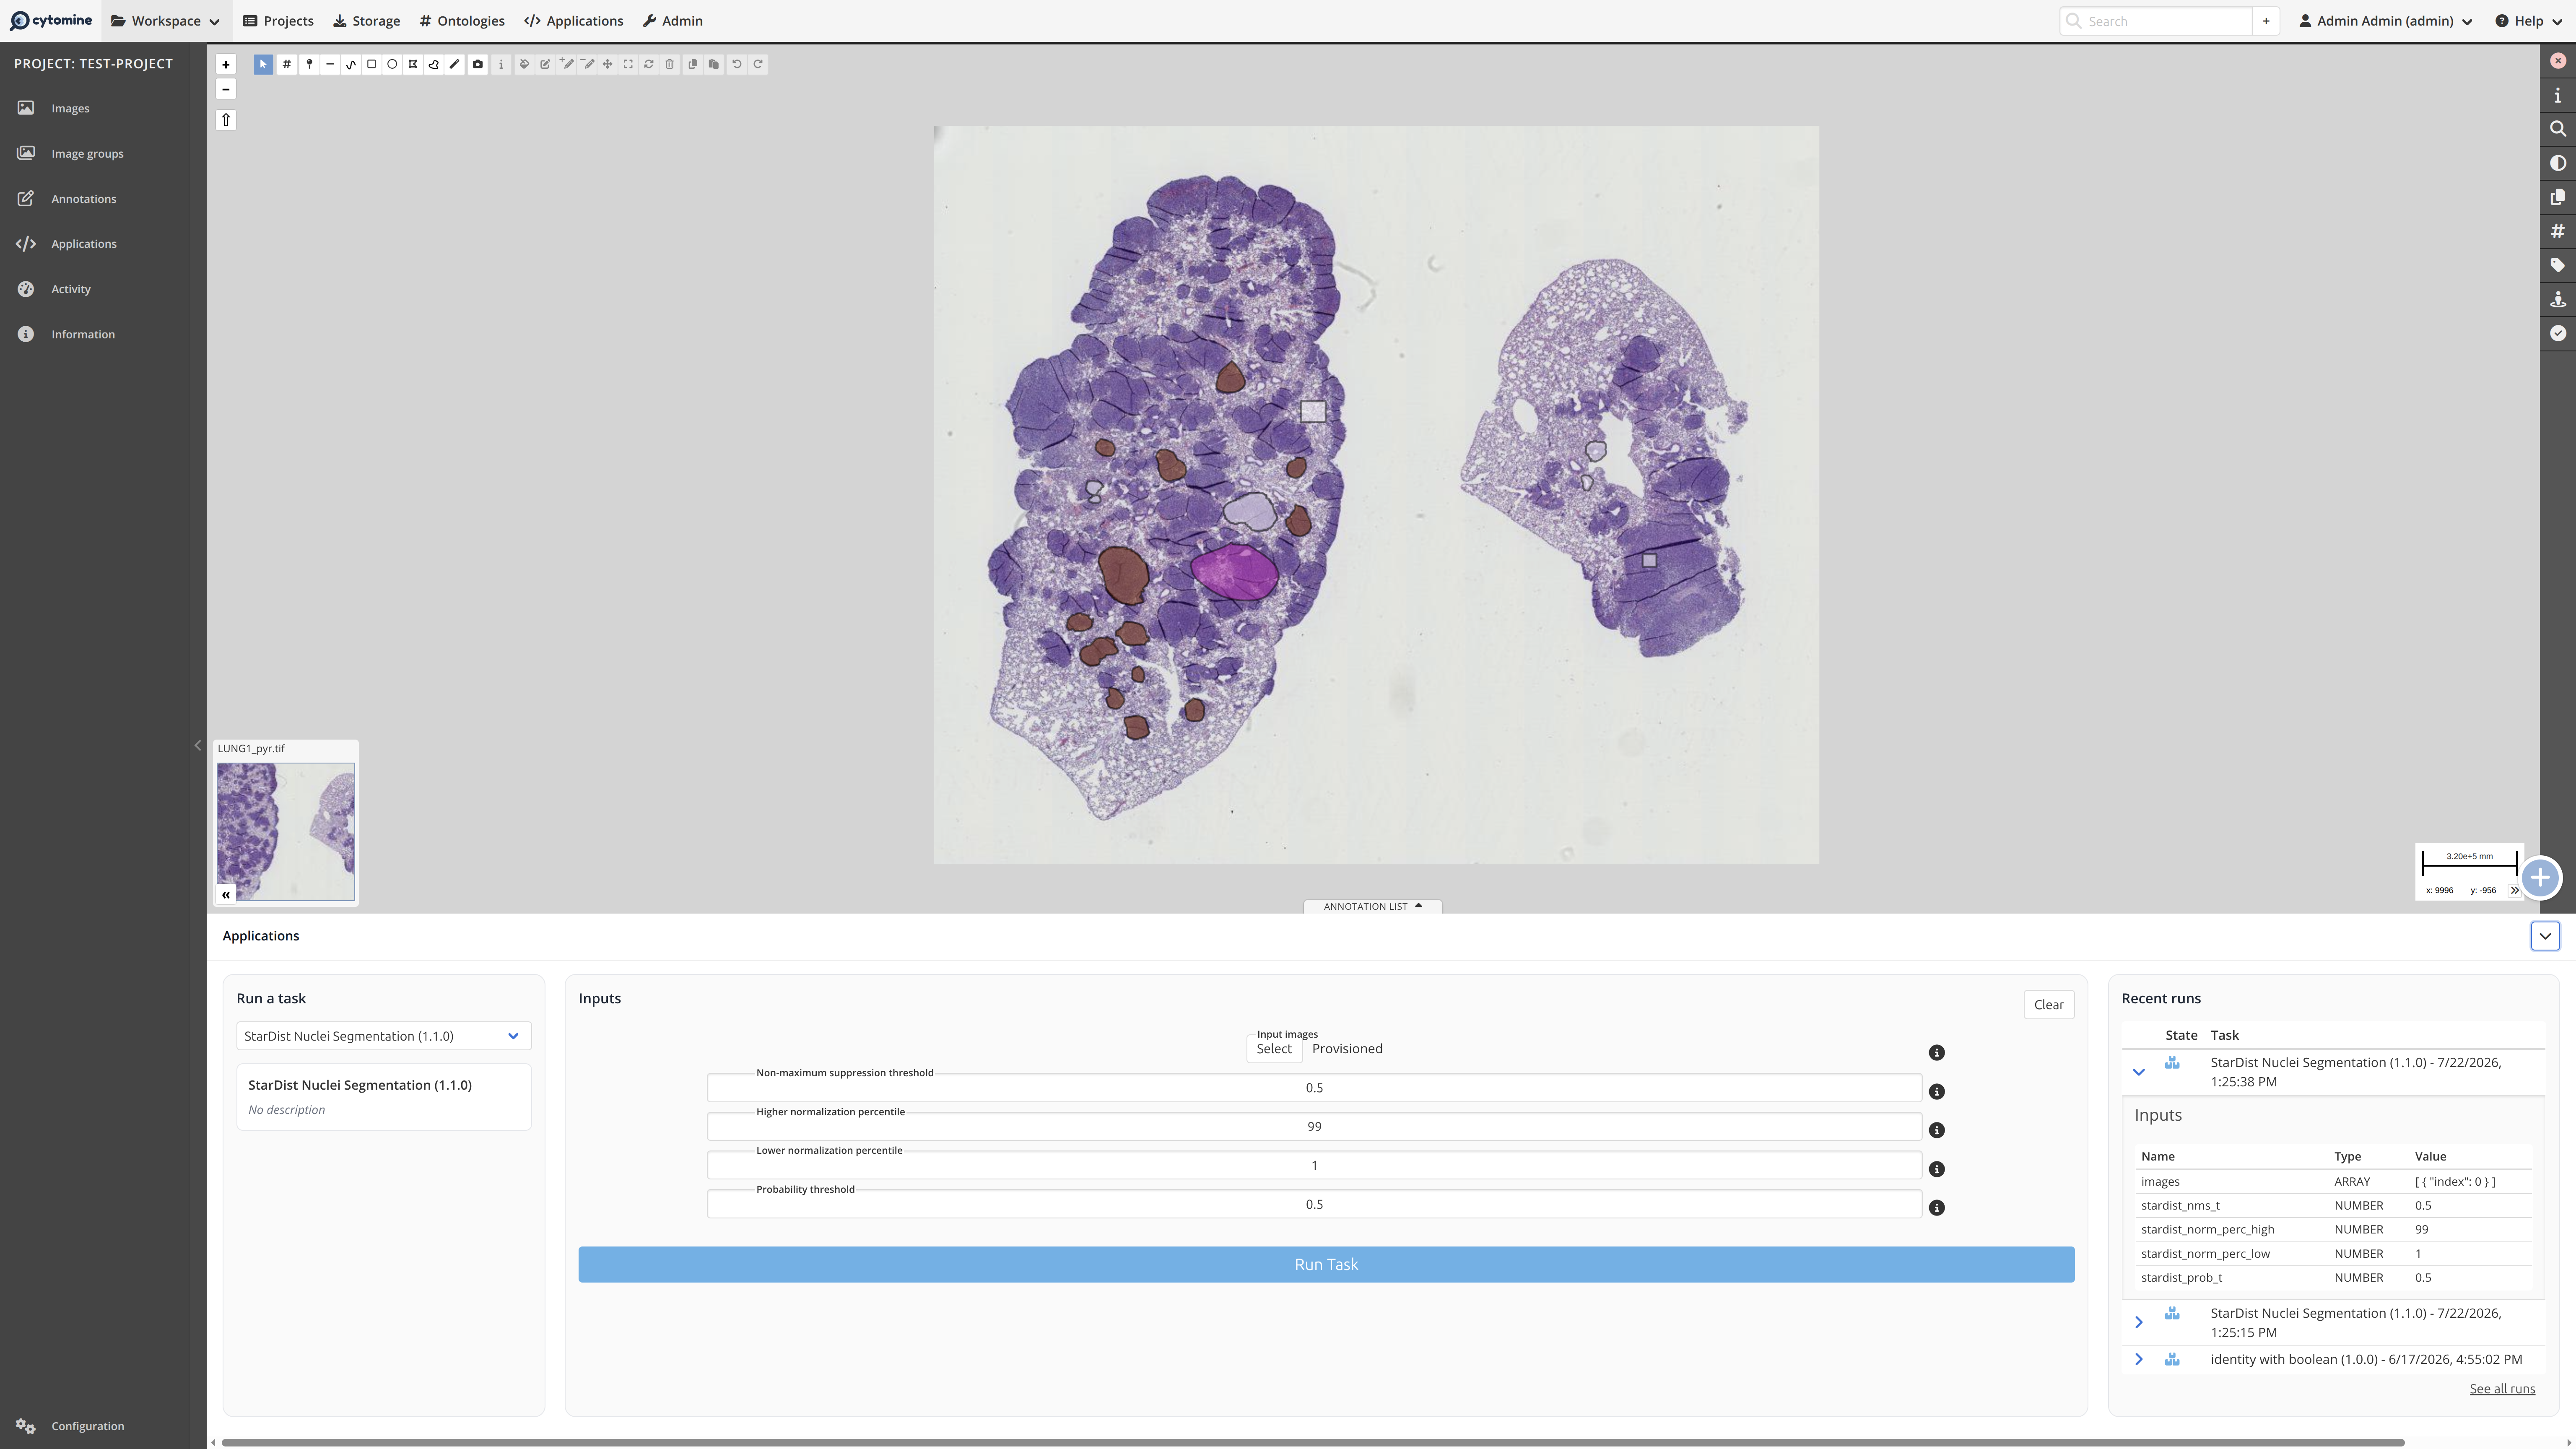
Task: Follow the See all runs link
Action: pos(2502,1388)
